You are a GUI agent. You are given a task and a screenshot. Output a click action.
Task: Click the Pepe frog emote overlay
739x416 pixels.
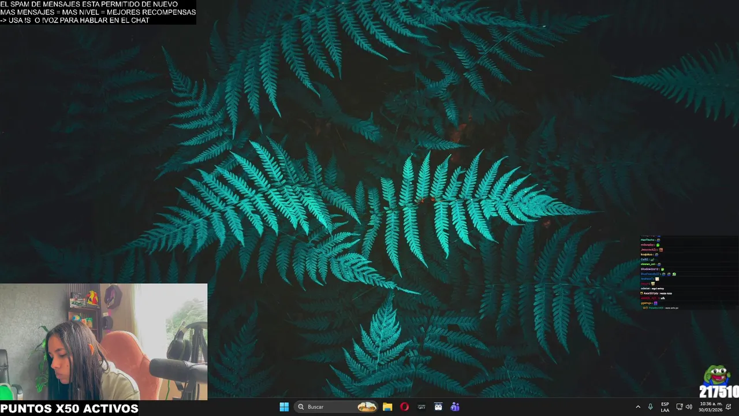click(x=716, y=375)
